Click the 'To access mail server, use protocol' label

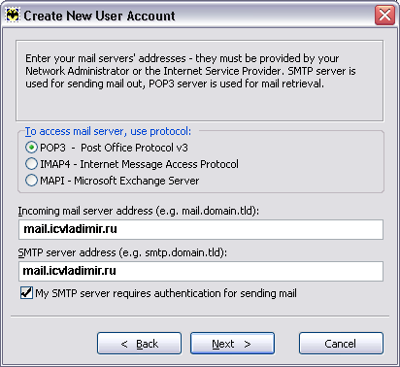108,131
